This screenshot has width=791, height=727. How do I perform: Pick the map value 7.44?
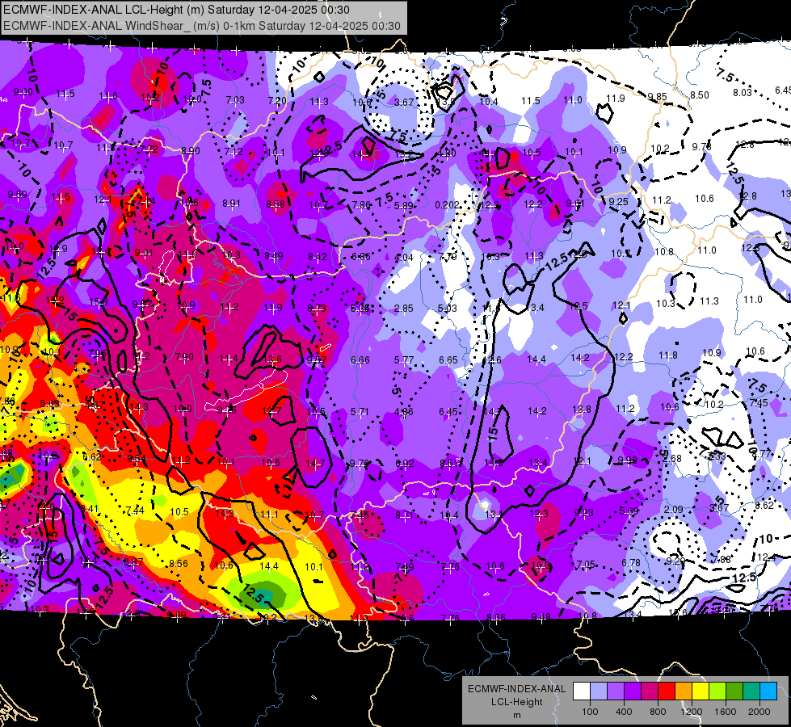pyautogui.click(x=135, y=511)
